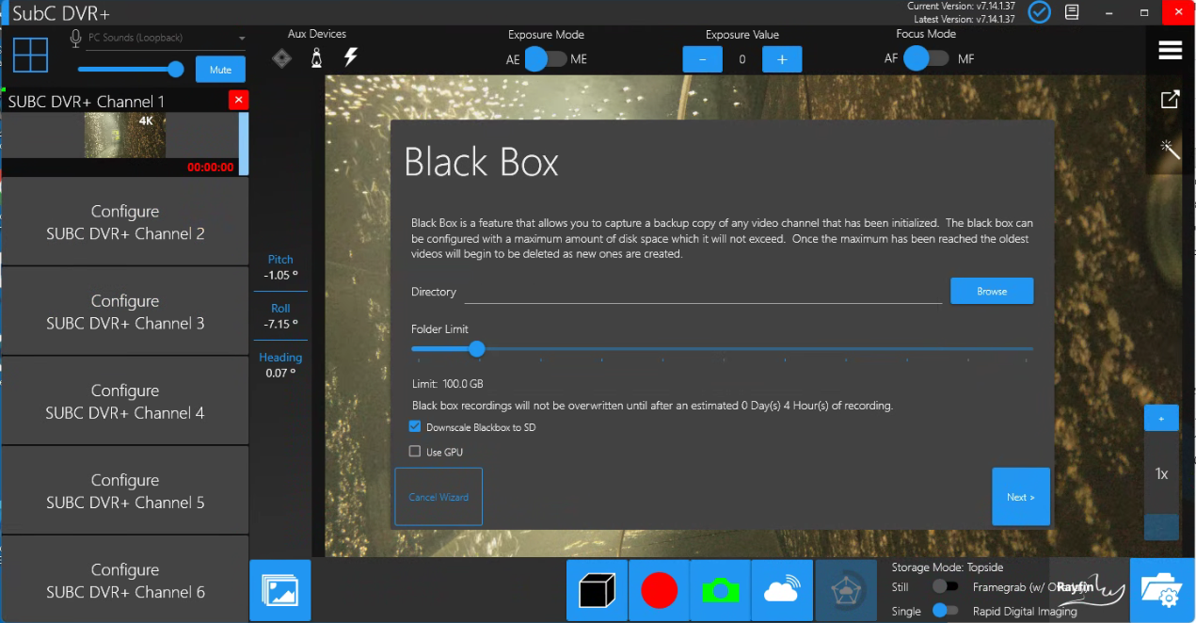
Task: Decrease Exposure Value with minus button
Action: point(703,59)
